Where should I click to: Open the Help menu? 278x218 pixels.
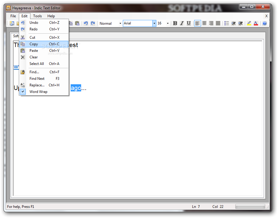51,16
